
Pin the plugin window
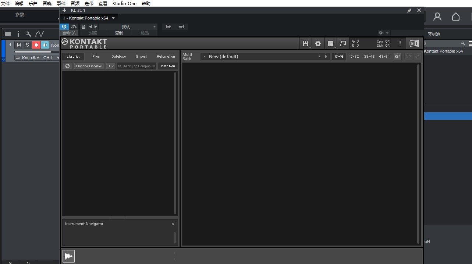pyautogui.click(x=409, y=10)
